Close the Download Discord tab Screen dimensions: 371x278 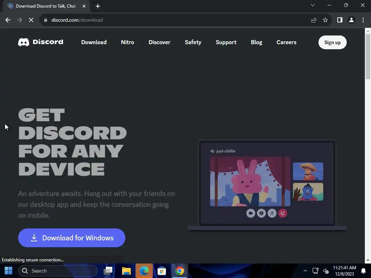click(x=84, y=6)
